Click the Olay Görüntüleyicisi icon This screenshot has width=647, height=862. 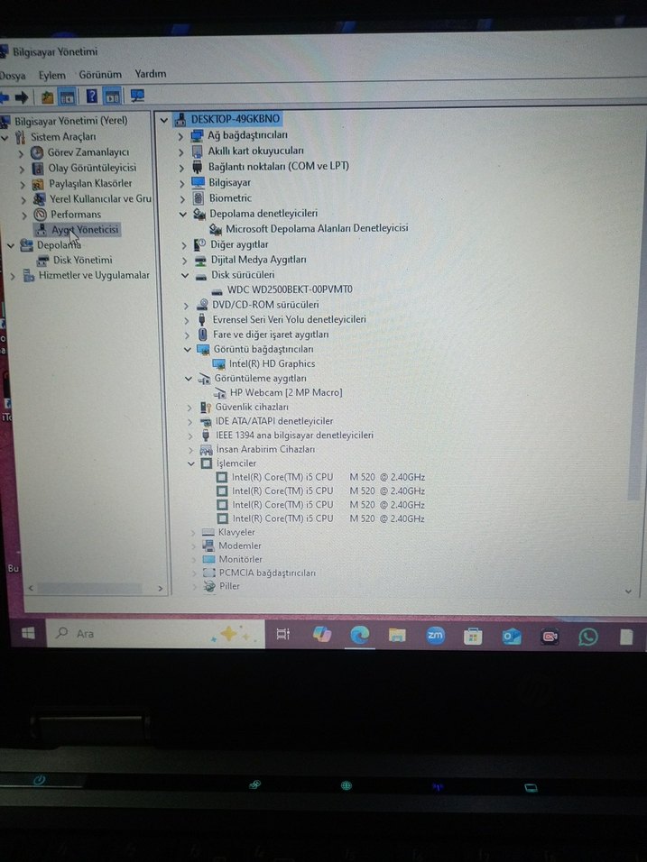(37, 168)
